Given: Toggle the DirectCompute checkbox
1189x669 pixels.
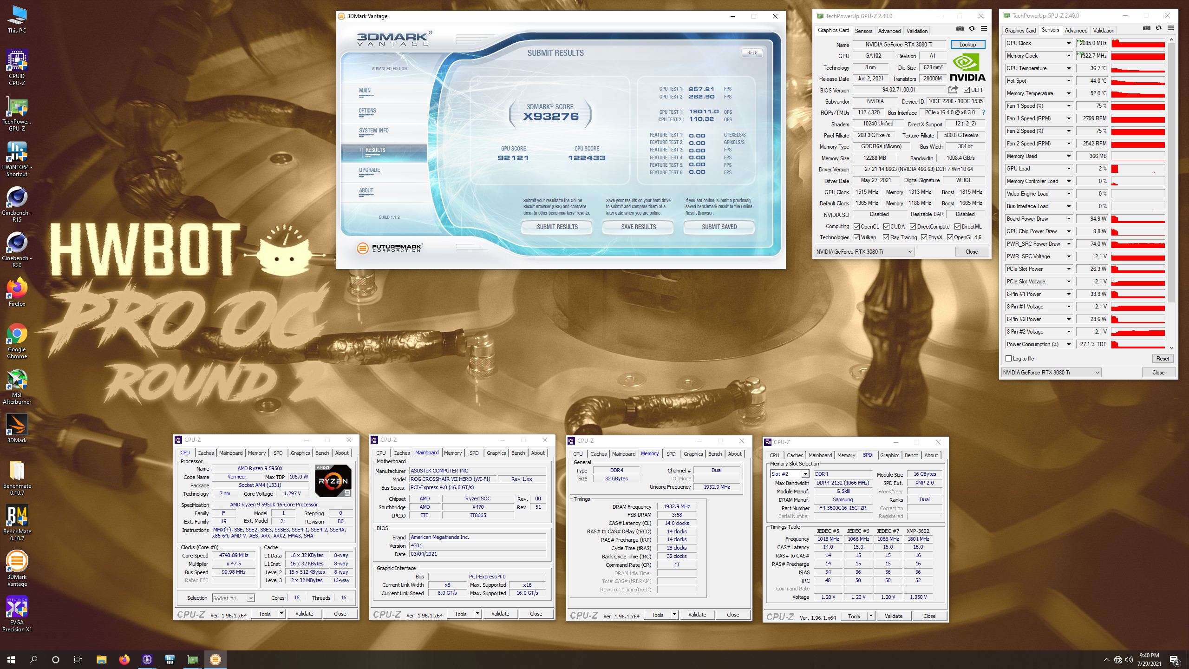Looking at the screenshot, I should pyautogui.click(x=913, y=227).
